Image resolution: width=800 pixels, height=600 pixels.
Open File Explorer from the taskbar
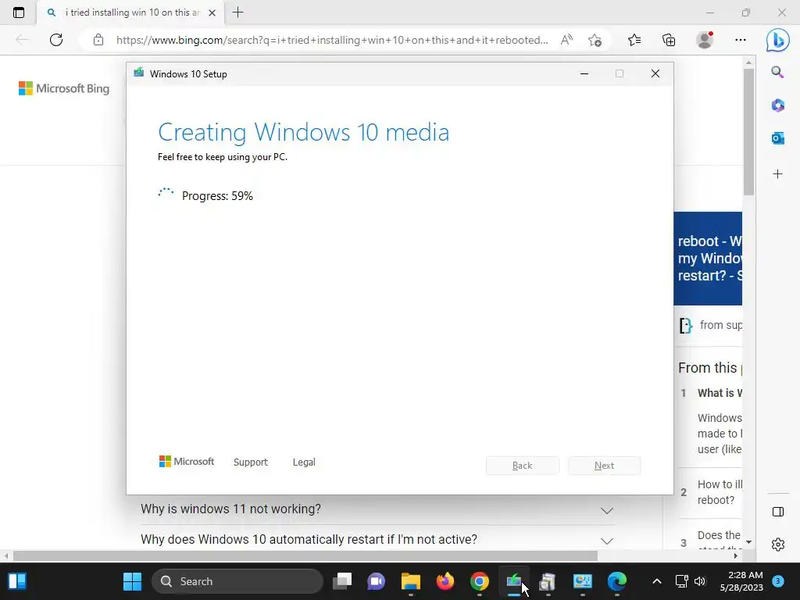(411, 581)
